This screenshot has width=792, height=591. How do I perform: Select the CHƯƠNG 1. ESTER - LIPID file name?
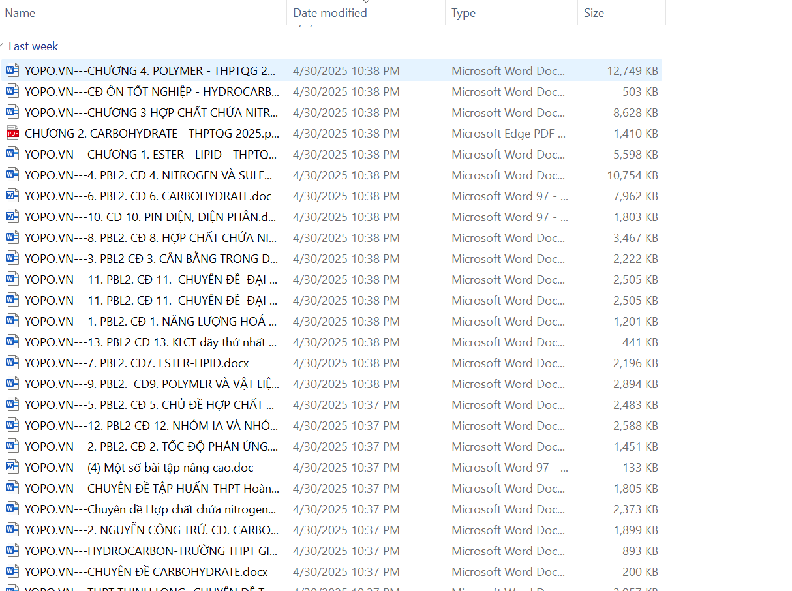[x=150, y=154]
